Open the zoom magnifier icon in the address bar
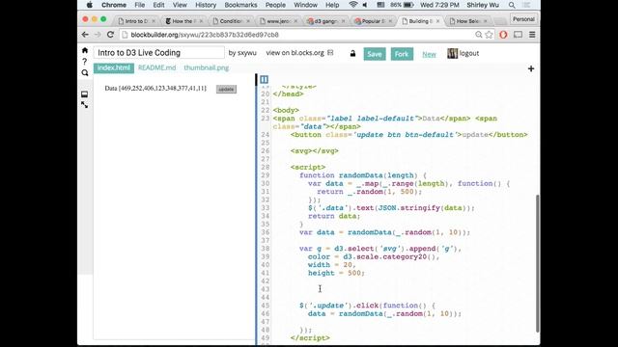618x347 pixels. [x=479, y=35]
